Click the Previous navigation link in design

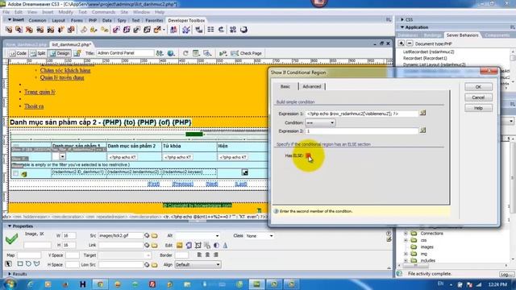tap(183, 184)
